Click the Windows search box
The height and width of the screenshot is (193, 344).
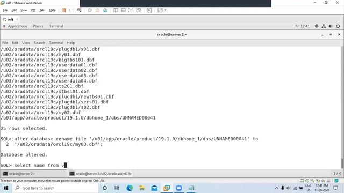pyautogui.click(x=55, y=188)
